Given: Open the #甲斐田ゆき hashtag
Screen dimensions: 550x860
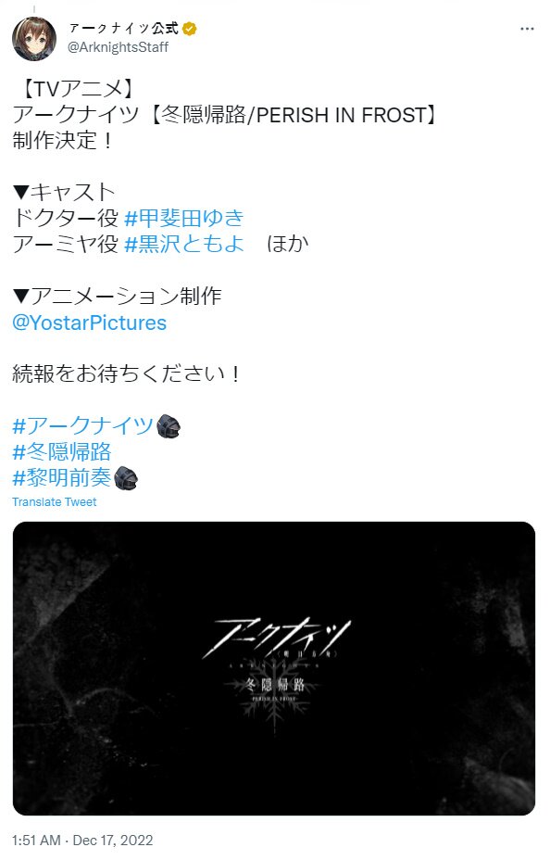Looking at the screenshot, I should (x=184, y=219).
